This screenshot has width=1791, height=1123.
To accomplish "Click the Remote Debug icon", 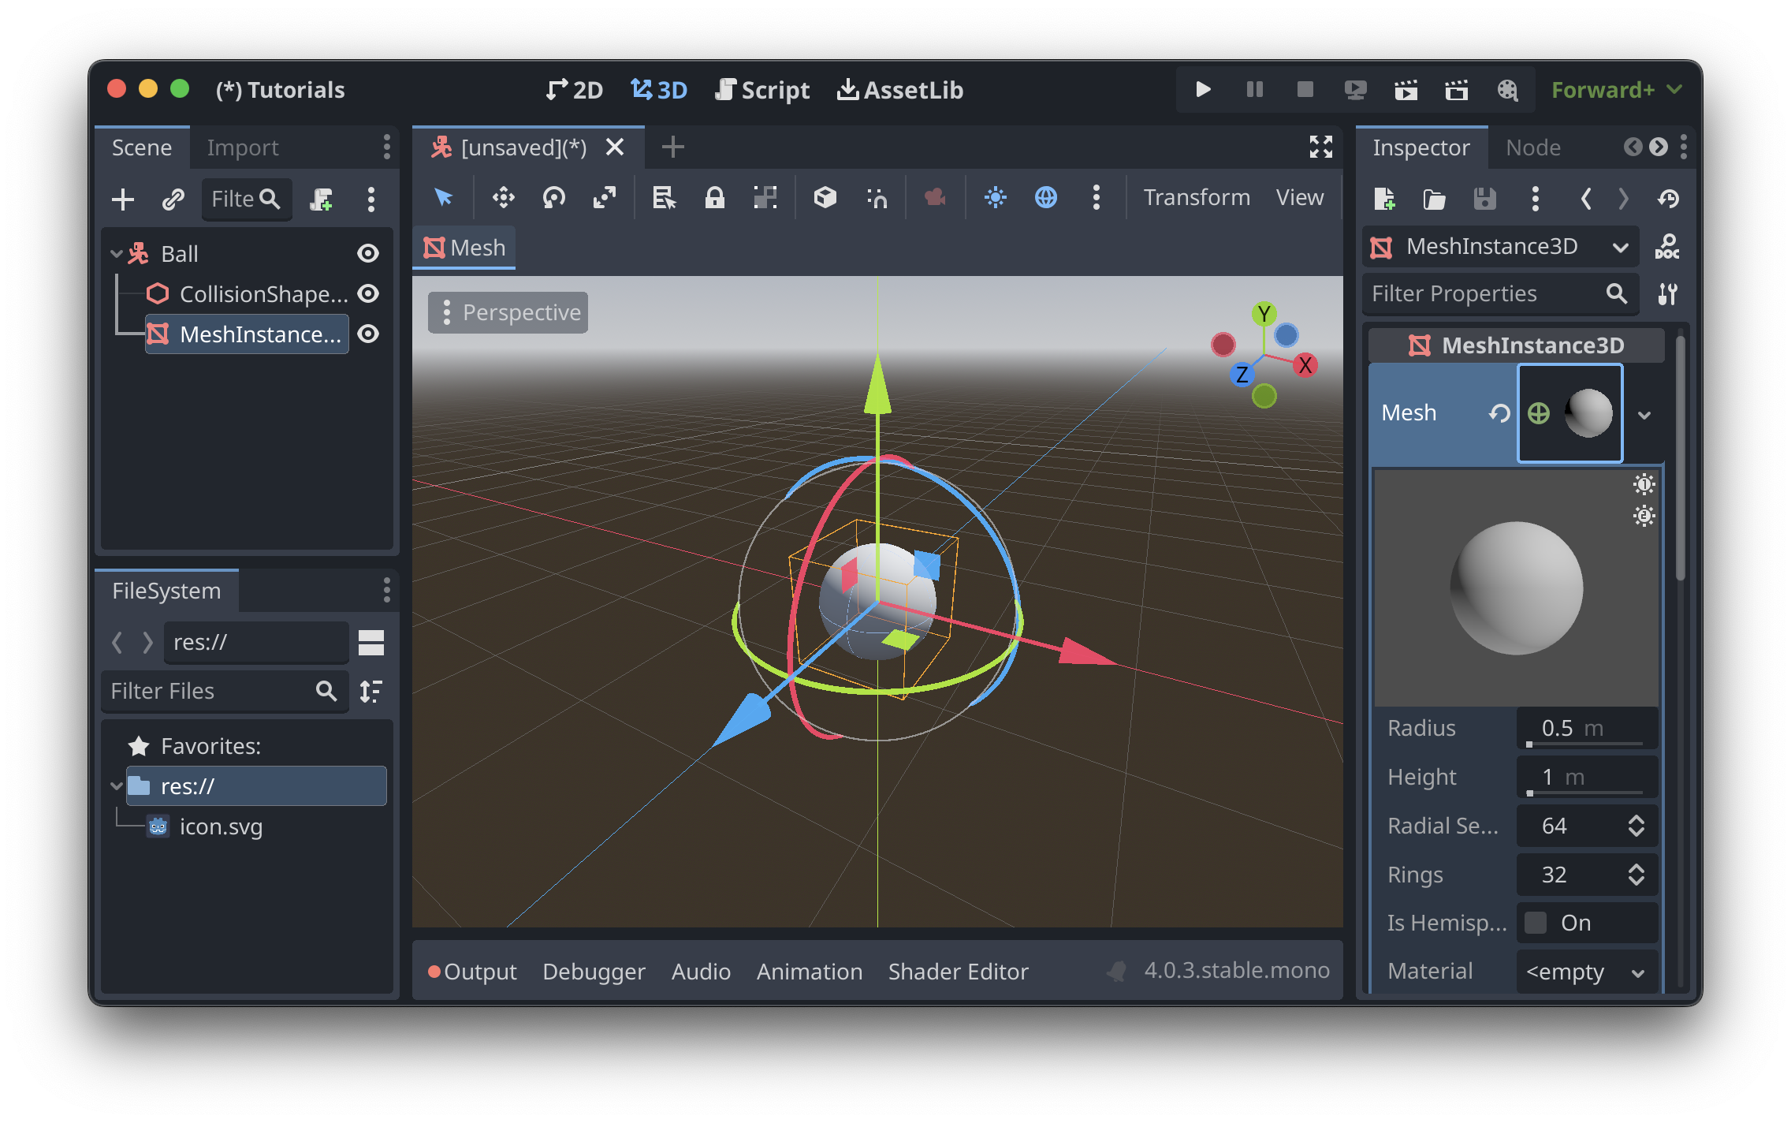I will [1355, 89].
